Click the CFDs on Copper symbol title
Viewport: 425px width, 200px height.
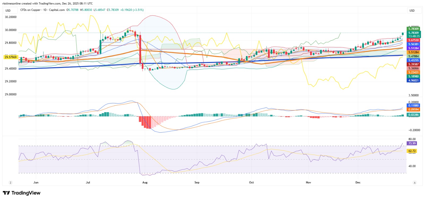[42, 10]
